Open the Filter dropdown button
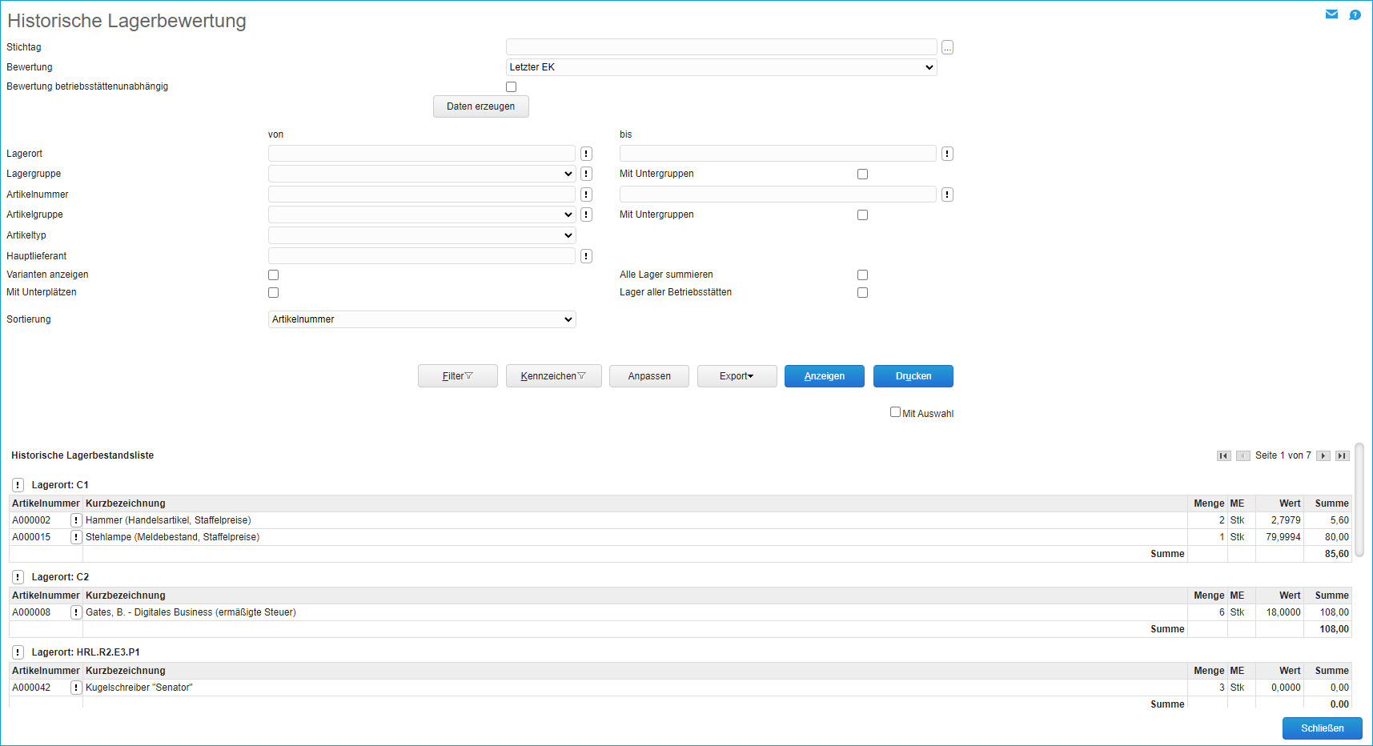 point(458,376)
